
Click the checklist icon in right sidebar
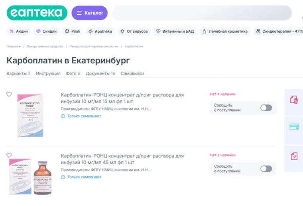294,156
